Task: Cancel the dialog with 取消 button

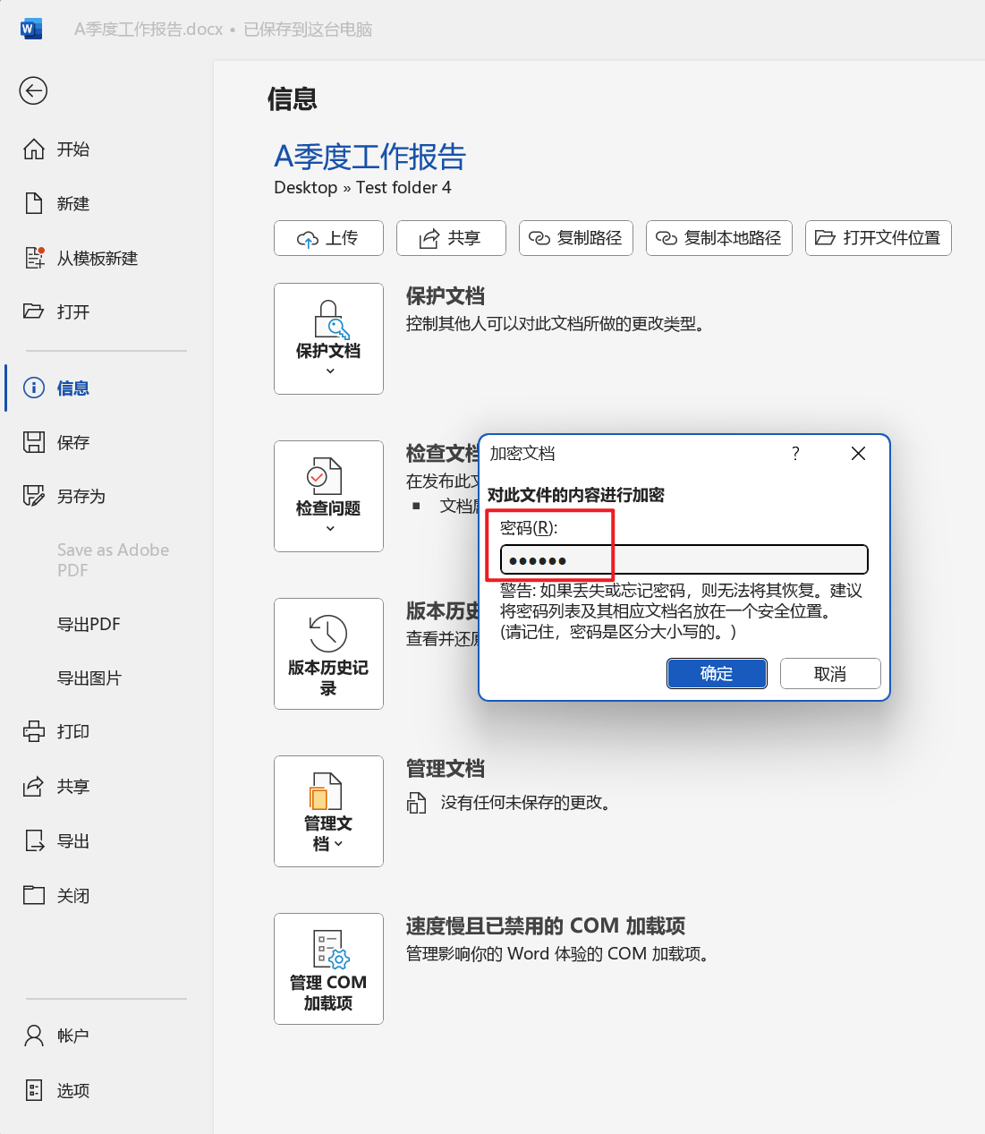Action: click(x=830, y=673)
